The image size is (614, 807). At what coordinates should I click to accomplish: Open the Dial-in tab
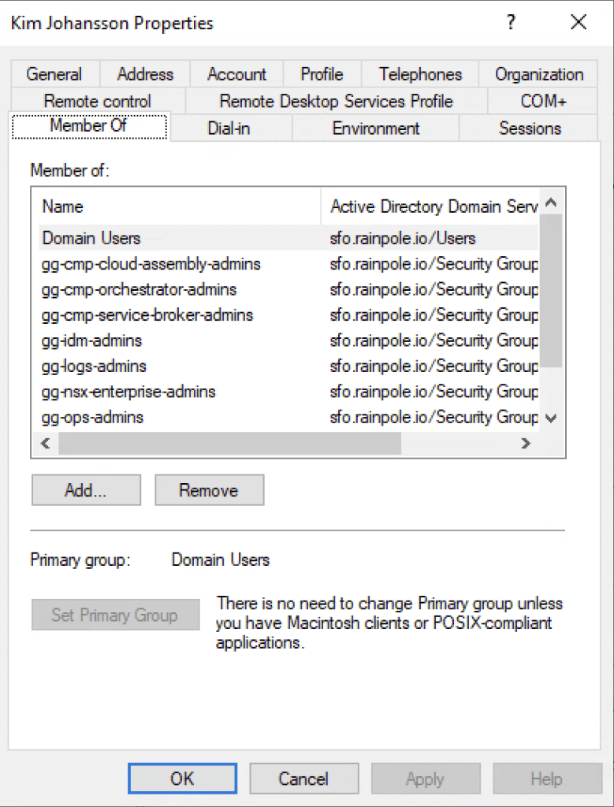[229, 128]
